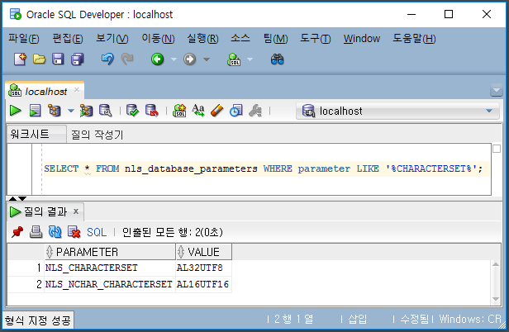Delete the row using the red X icon
The height and width of the screenshot is (332, 509).
(74, 232)
